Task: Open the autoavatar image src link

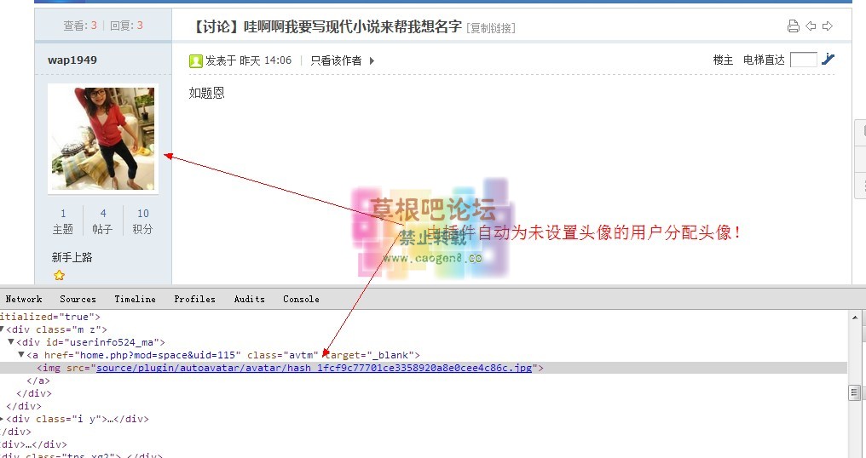Action: click(x=315, y=368)
